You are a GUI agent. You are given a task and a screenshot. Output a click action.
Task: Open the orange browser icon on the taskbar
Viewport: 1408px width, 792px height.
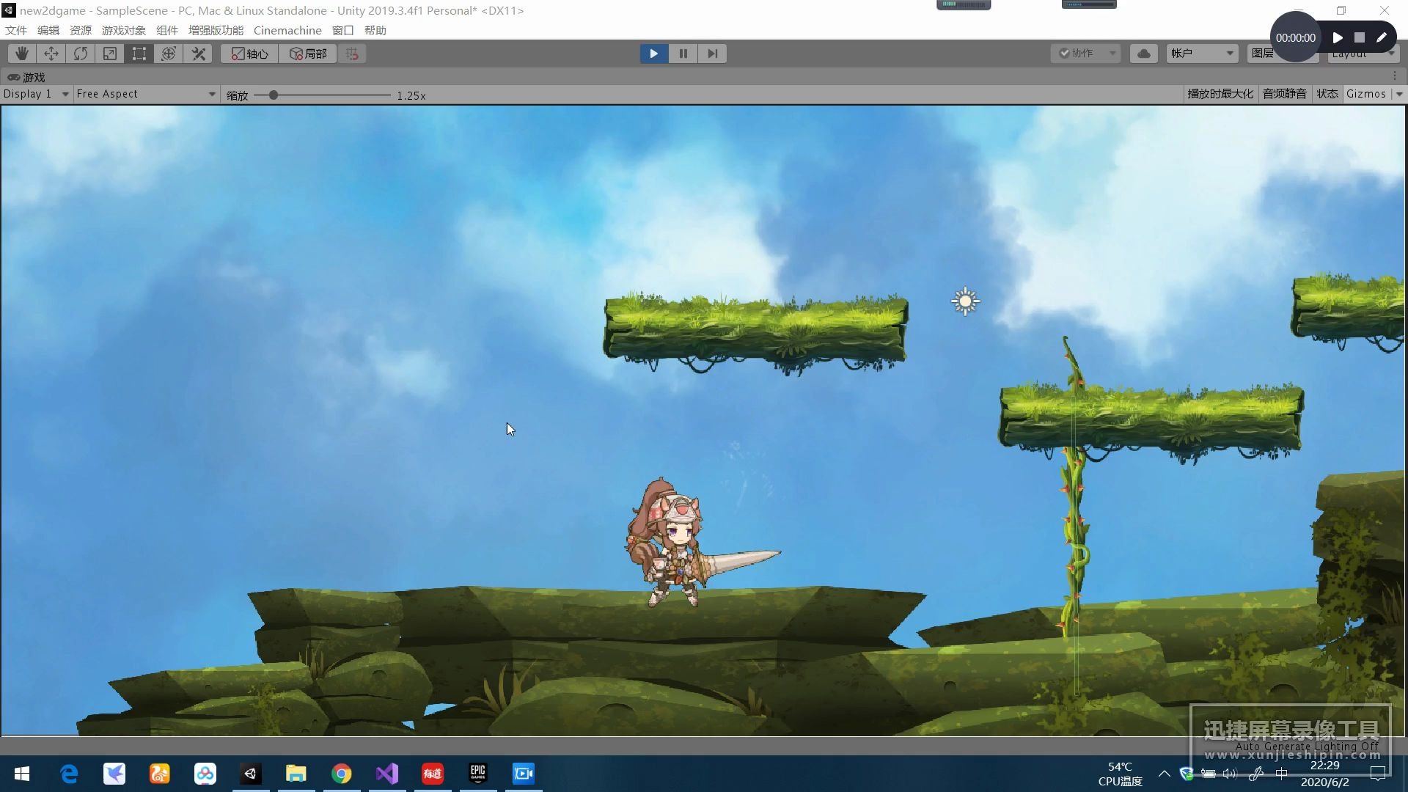pos(160,774)
